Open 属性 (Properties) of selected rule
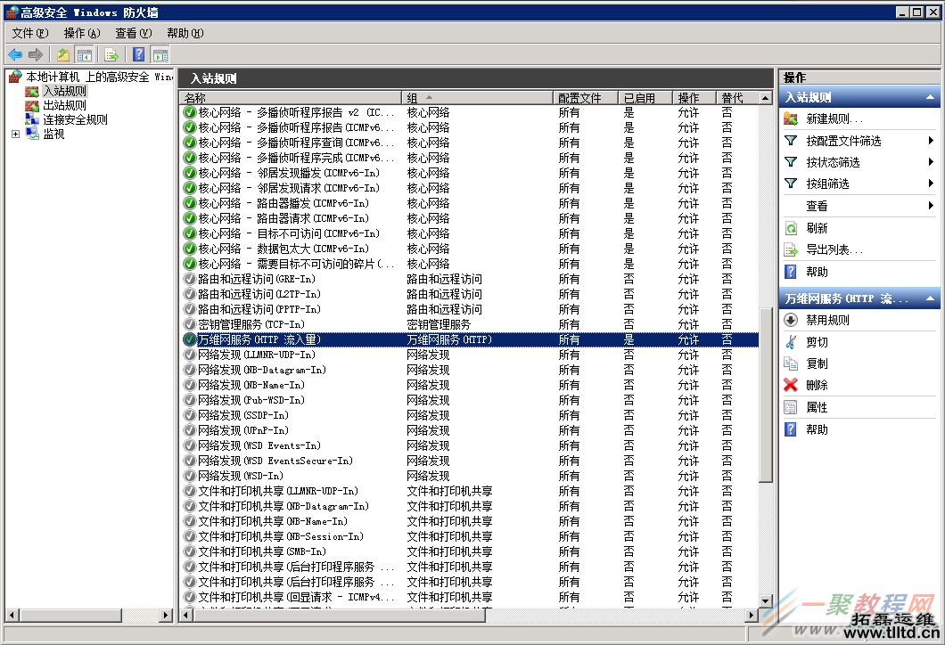This screenshot has height=645, width=945. pyautogui.click(x=816, y=407)
